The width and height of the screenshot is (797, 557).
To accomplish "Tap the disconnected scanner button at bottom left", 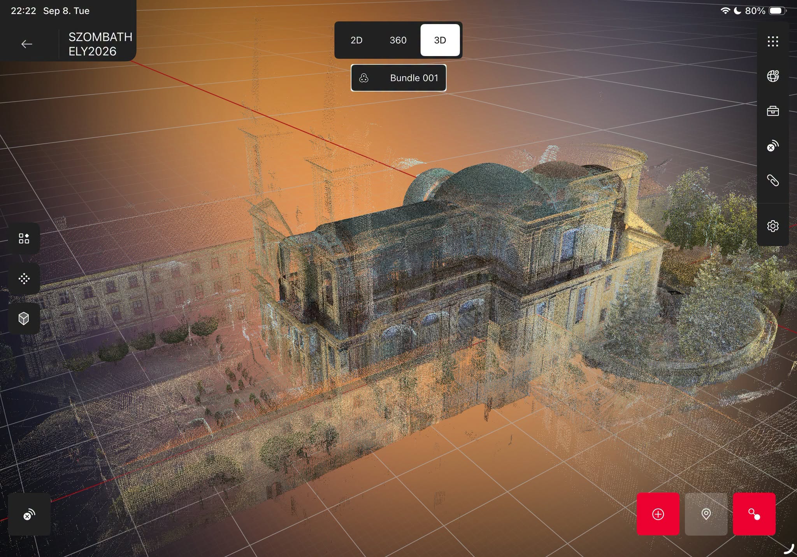I will (x=29, y=514).
